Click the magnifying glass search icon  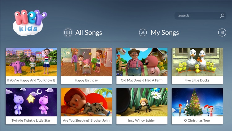tap(222, 16)
